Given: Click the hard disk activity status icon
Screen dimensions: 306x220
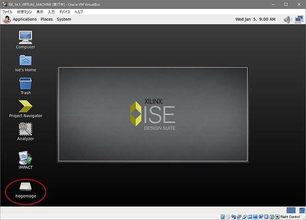Looking at the screenshot, I should (223, 217).
